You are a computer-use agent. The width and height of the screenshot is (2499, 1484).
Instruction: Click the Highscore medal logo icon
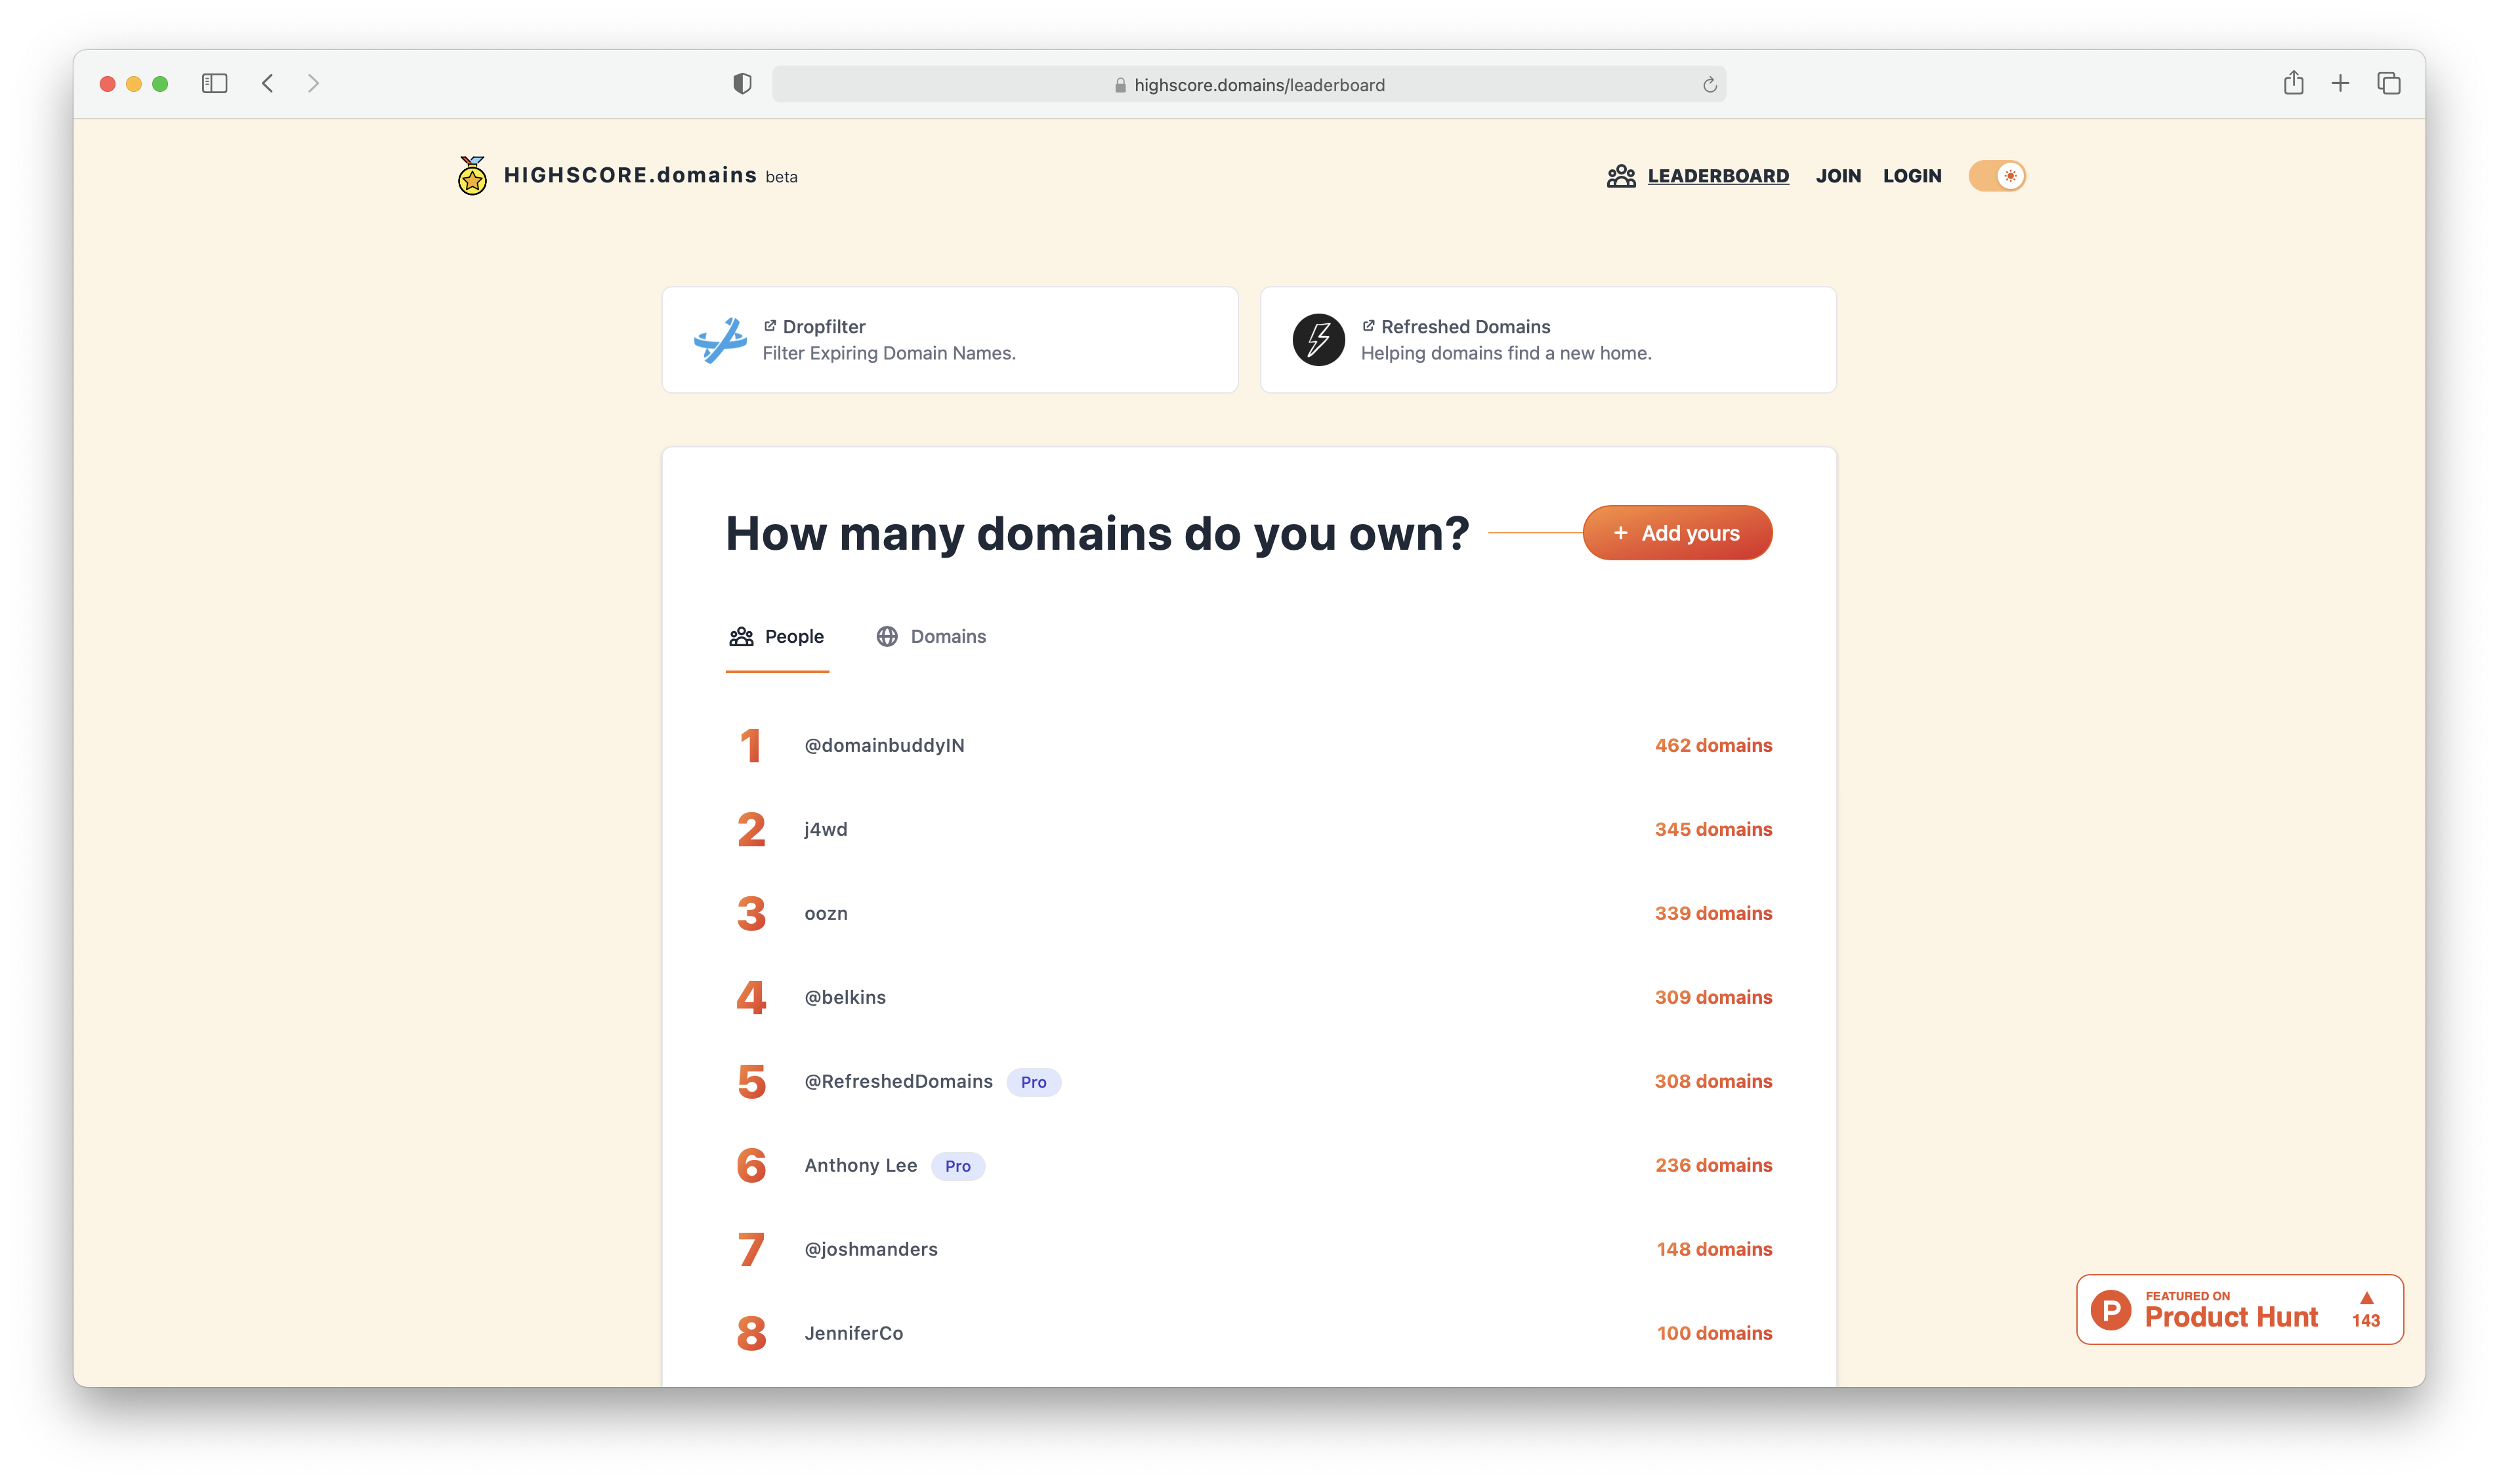click(472, 176)
